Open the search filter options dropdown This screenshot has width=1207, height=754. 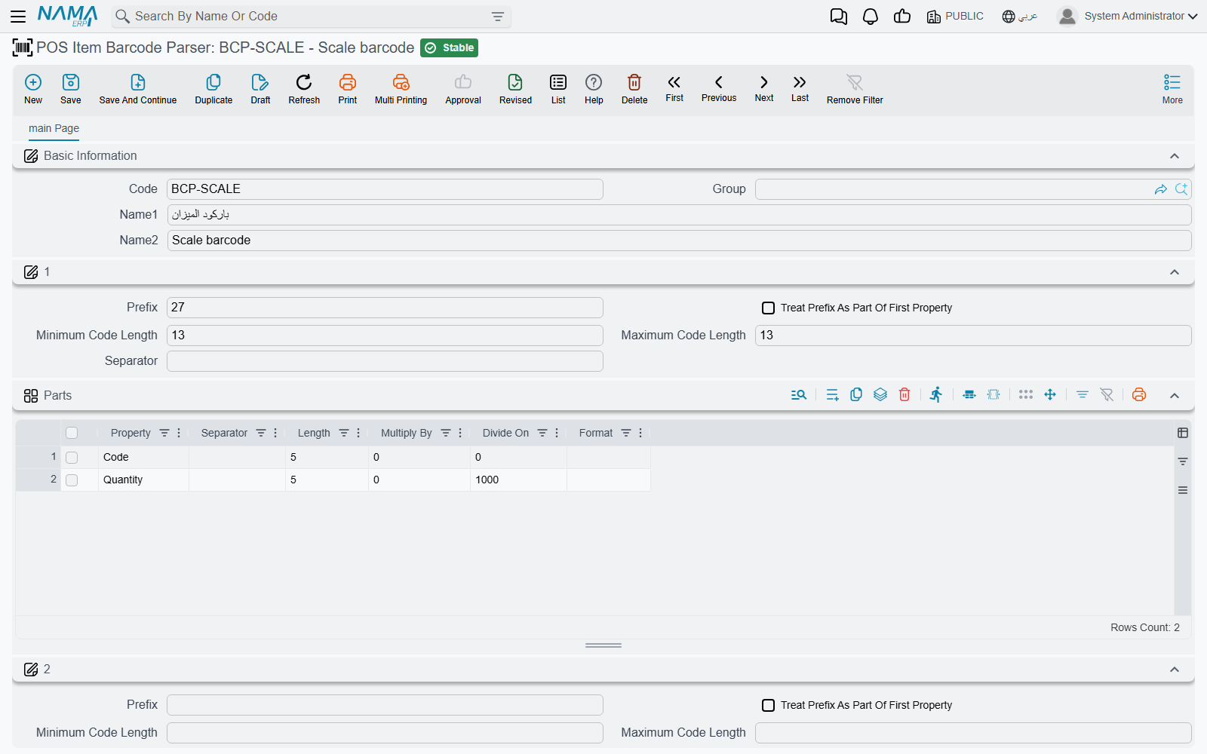498,17
